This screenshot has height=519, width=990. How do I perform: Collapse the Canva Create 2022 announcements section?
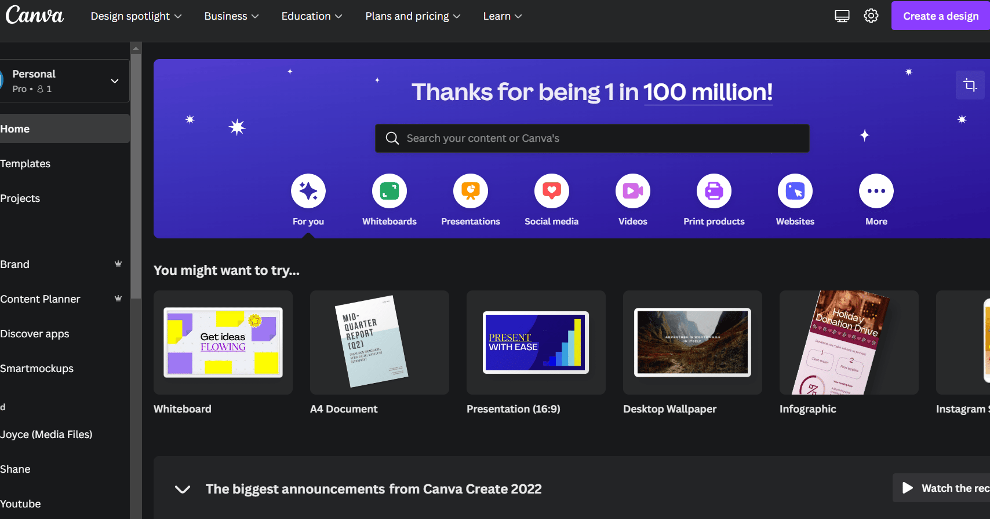pyautogui.click(x=183, y=489)
